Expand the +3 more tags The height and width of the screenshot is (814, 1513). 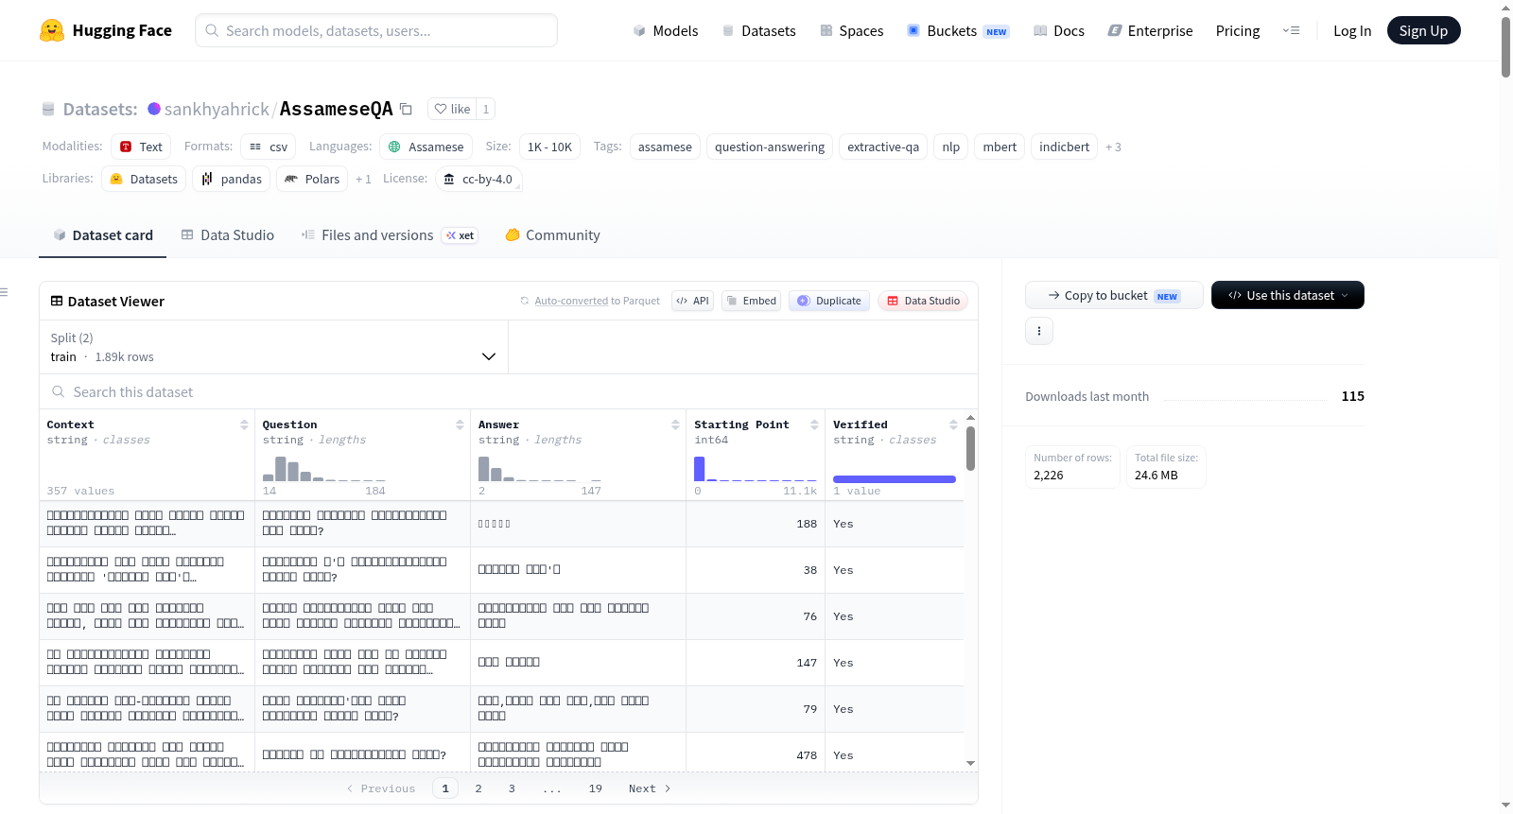(1113, 147)
